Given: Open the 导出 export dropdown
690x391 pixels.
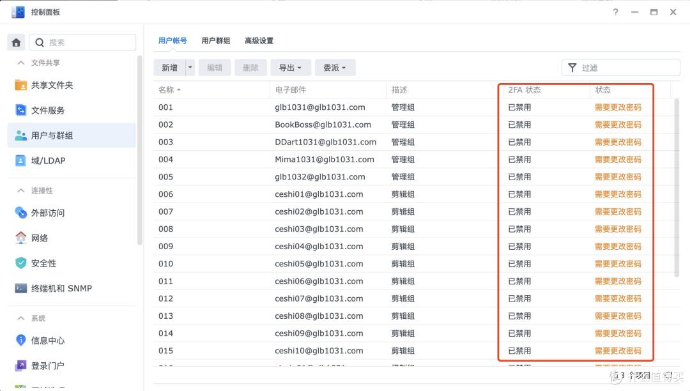Looking at the screenshot, I should 291,68.
